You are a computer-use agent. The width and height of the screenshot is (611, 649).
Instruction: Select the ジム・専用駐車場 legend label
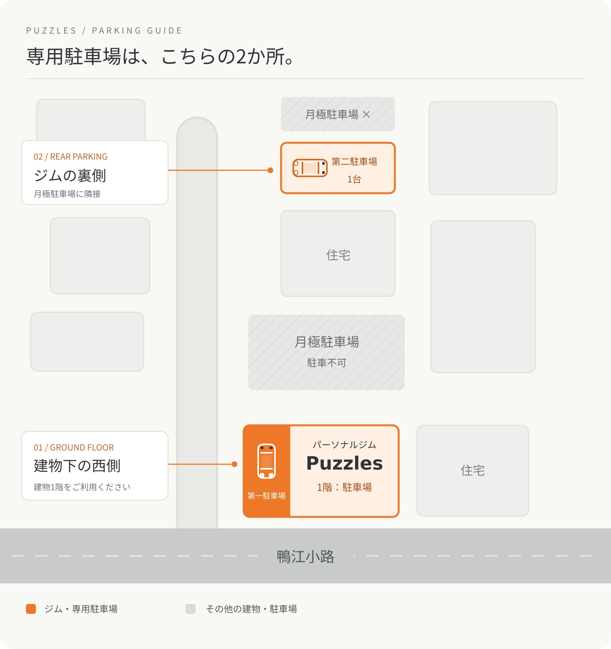click(81, 609)
